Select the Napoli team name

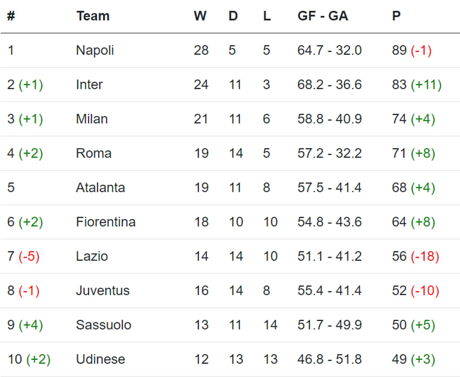pos(95,50)
